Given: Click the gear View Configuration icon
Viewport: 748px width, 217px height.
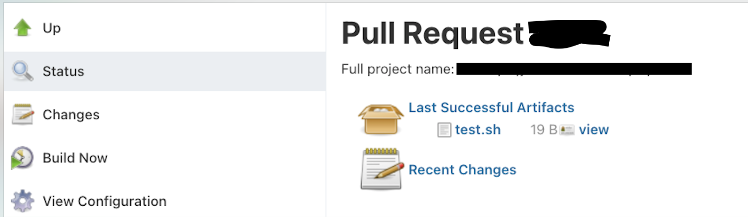Looking at the screenshot, I should pos(23,201).
